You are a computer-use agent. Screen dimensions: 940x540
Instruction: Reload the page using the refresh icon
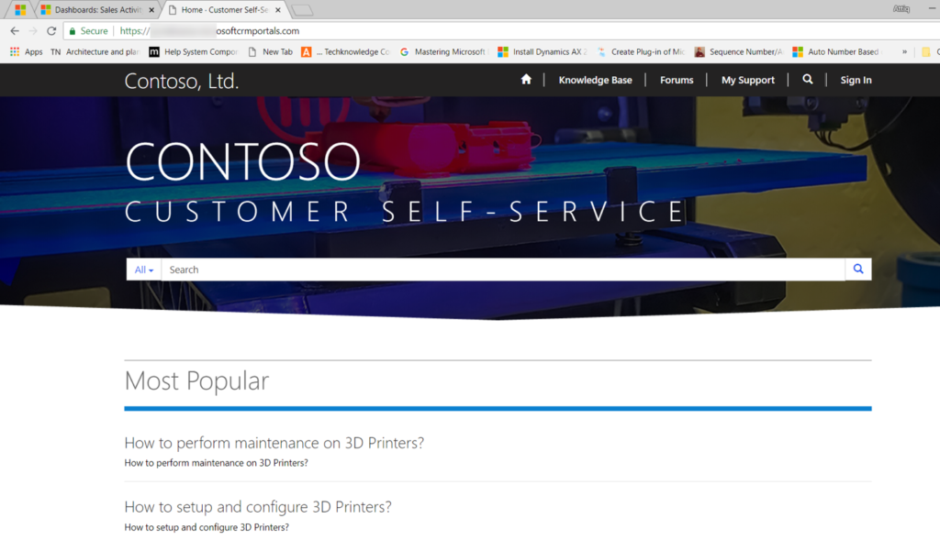pos(51,29)
